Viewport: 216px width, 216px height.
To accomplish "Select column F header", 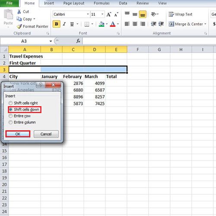I will (x=138, y=50).
